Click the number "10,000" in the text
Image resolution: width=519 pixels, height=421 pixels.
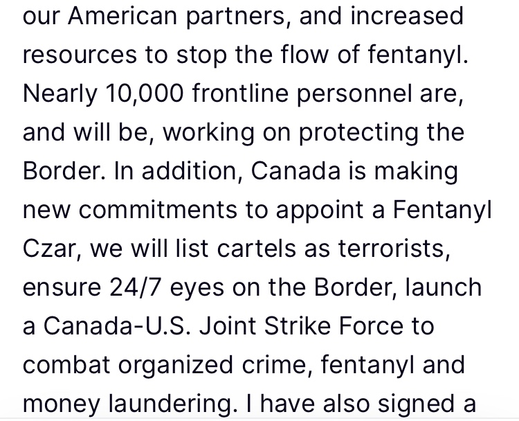pos(145,93)
